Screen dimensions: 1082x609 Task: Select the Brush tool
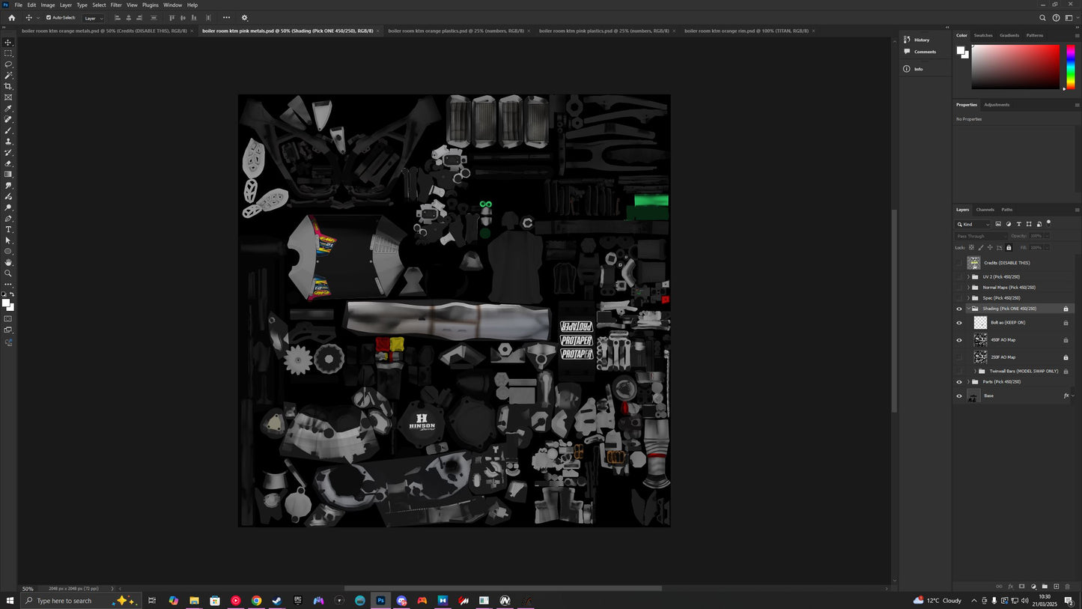(8, 130)
